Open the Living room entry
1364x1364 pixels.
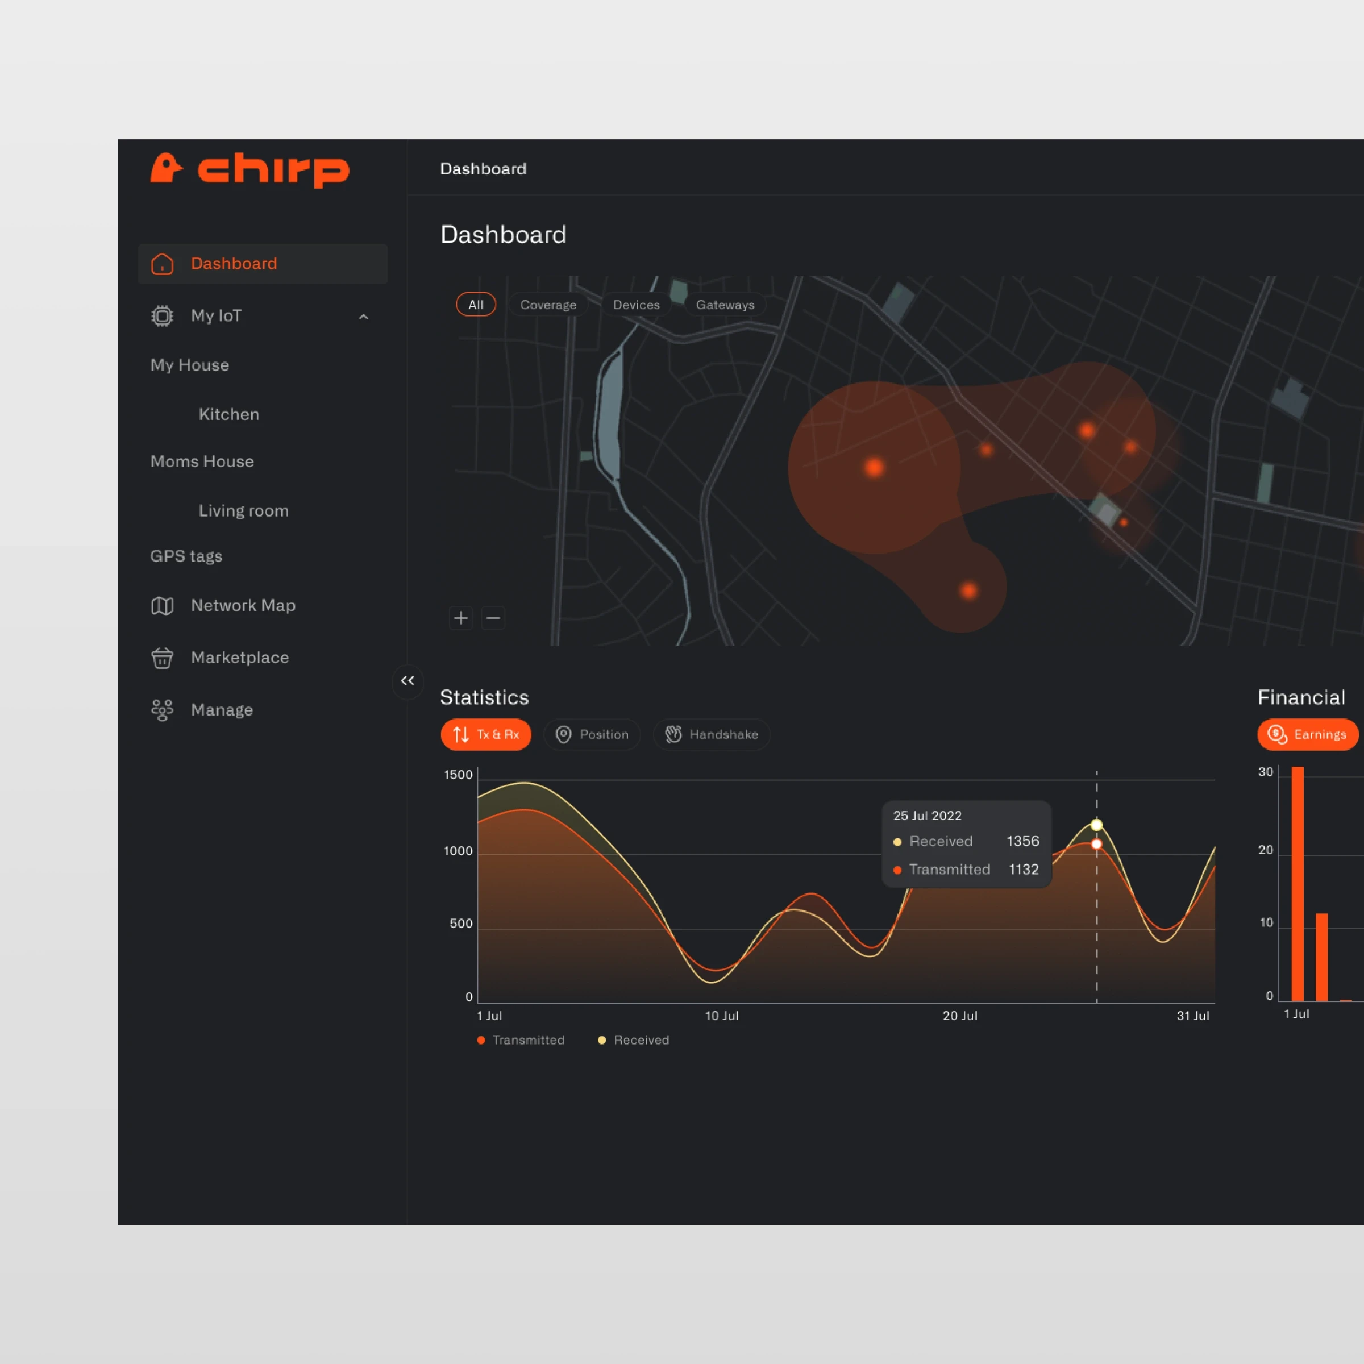[x=244, y=511]
